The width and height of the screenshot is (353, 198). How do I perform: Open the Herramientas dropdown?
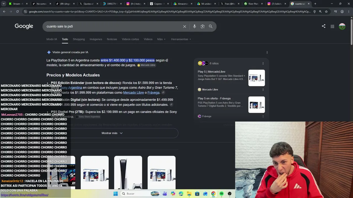181,39
